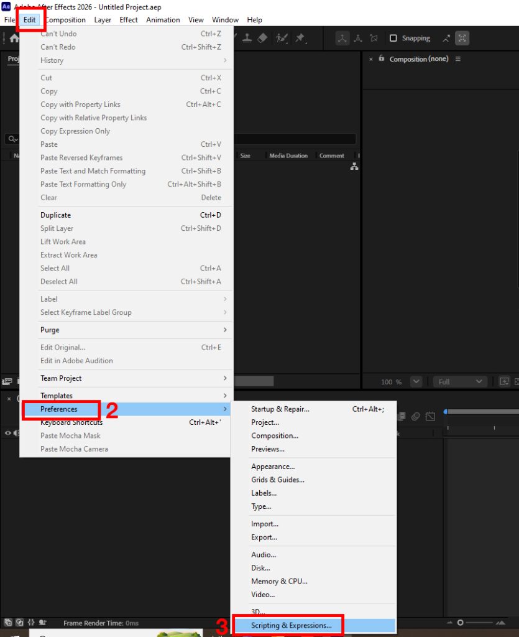The width and height of the screenshot is (519, 637).
Task: Click the Comment column header
Action: [331, 156]
